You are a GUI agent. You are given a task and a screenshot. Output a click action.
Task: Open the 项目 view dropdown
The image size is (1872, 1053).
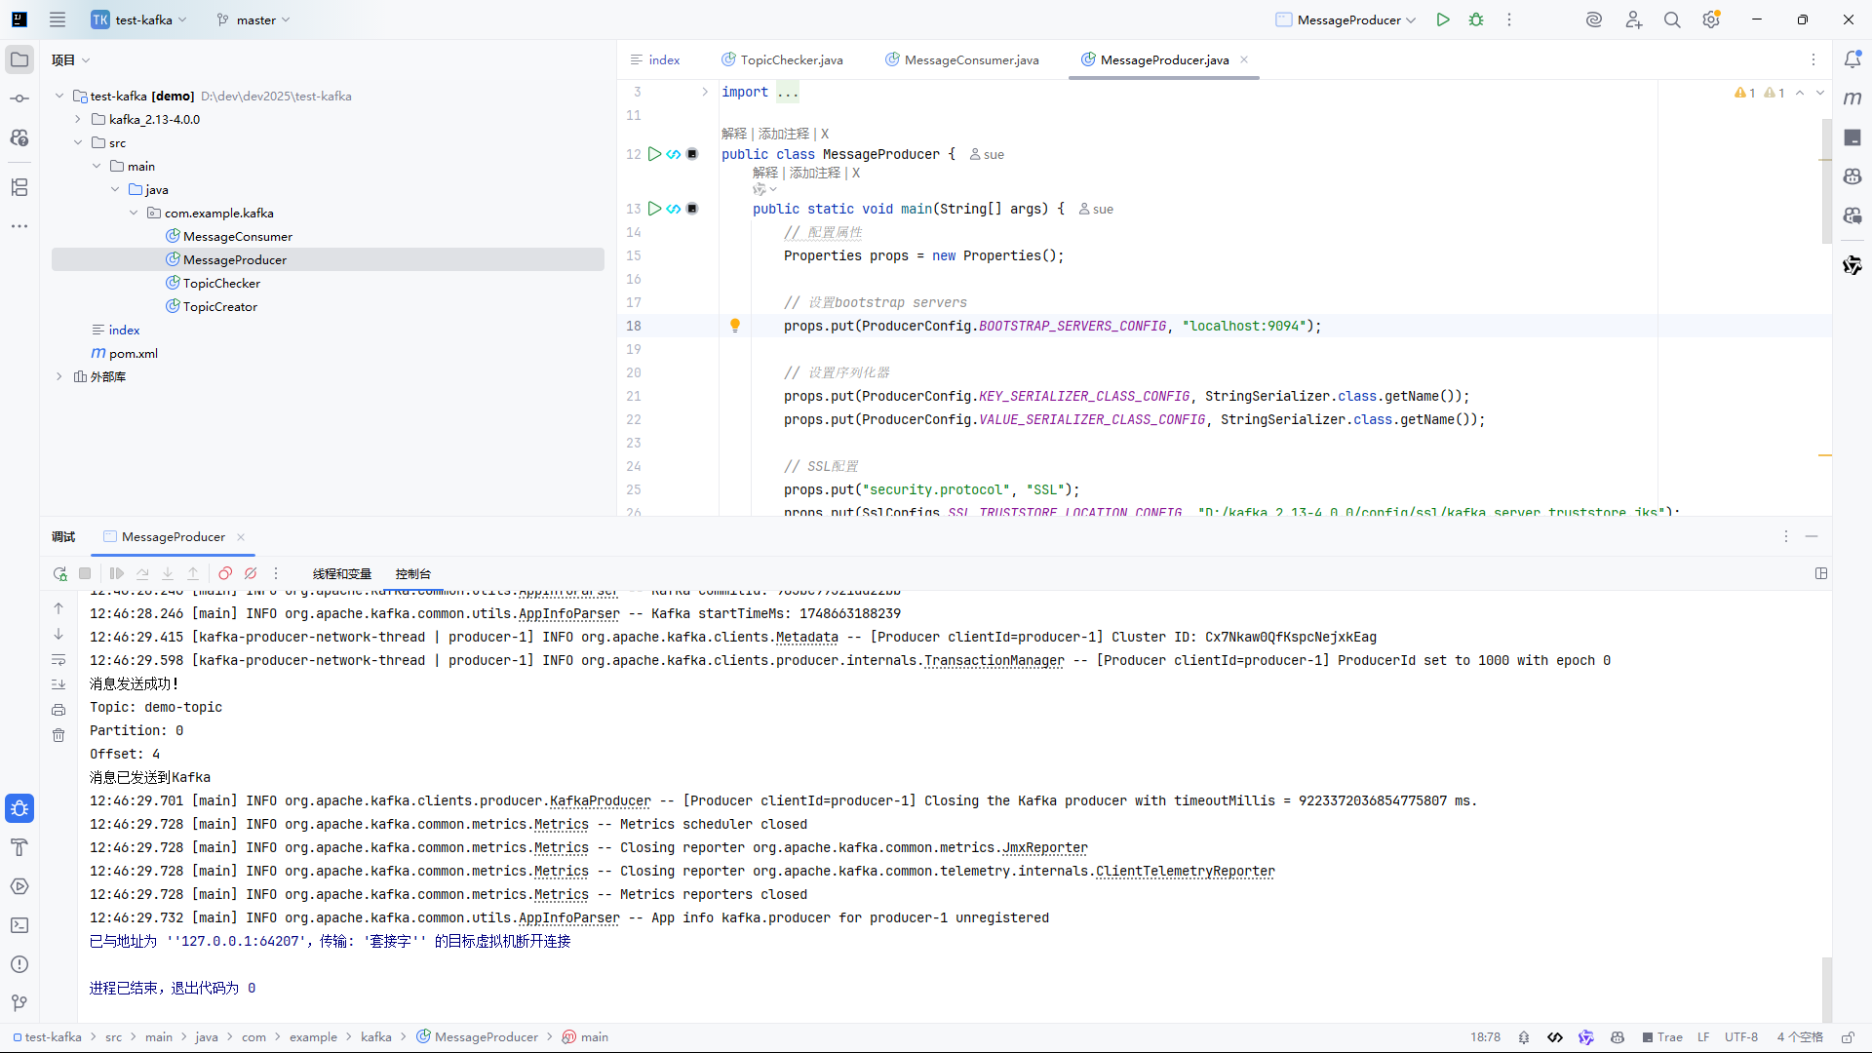[x=71, y=59]
